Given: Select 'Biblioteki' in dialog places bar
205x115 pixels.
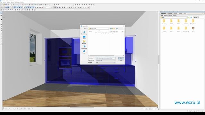Looking at the screenshot, I should tap(84, 42).
